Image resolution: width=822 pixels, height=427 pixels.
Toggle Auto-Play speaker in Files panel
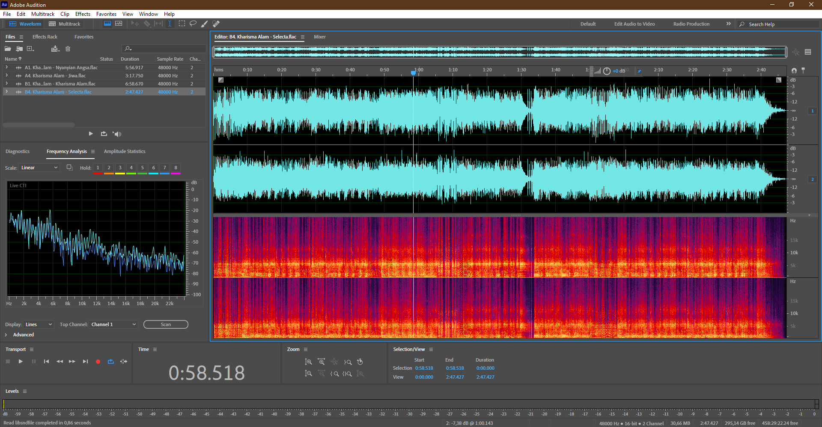[x=117, y=134]
